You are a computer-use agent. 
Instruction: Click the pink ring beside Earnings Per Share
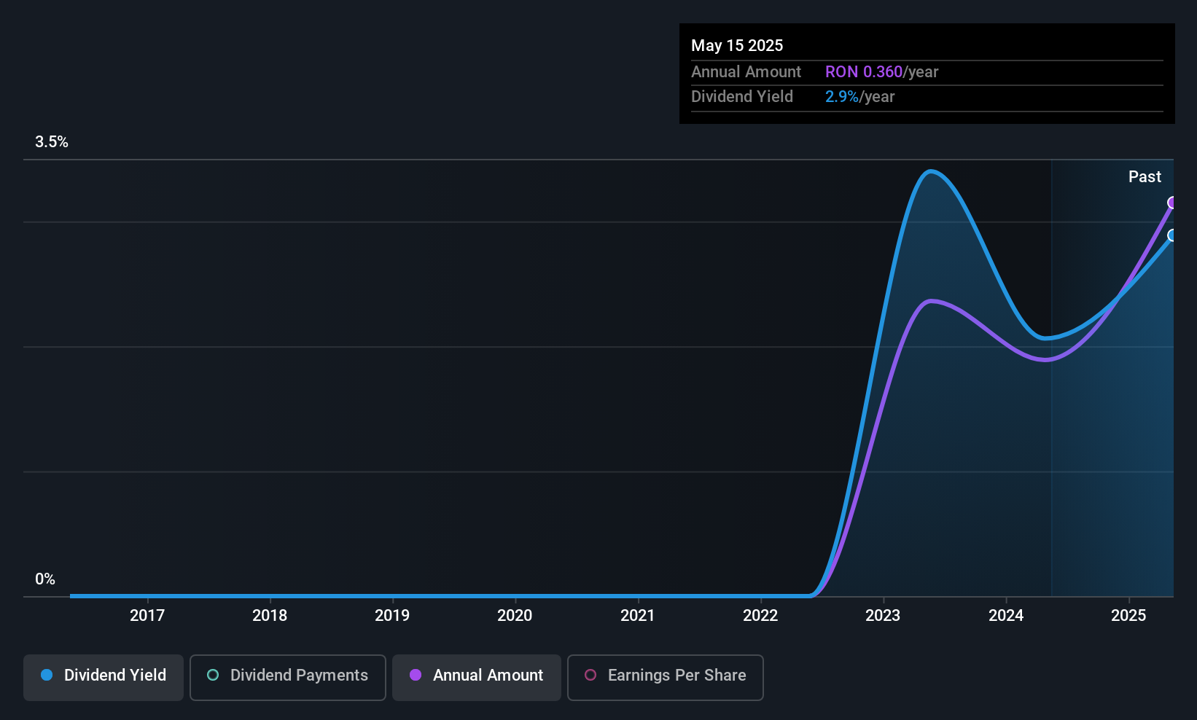click(590, 675)
